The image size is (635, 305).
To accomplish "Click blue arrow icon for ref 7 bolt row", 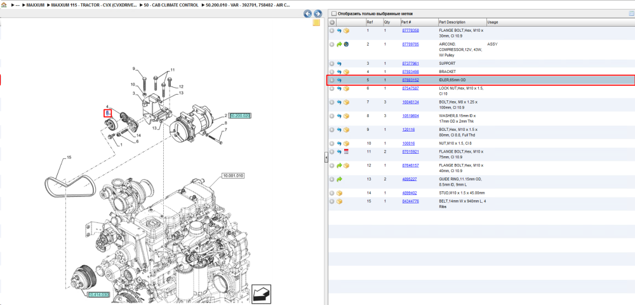I will (x=339, y=102).
